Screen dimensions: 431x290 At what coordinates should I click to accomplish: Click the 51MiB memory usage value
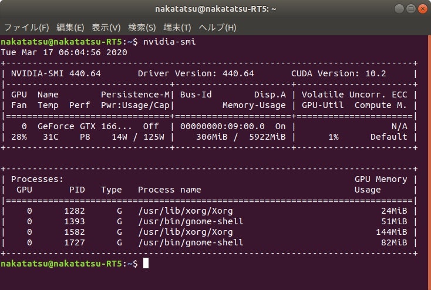(394, 221)
